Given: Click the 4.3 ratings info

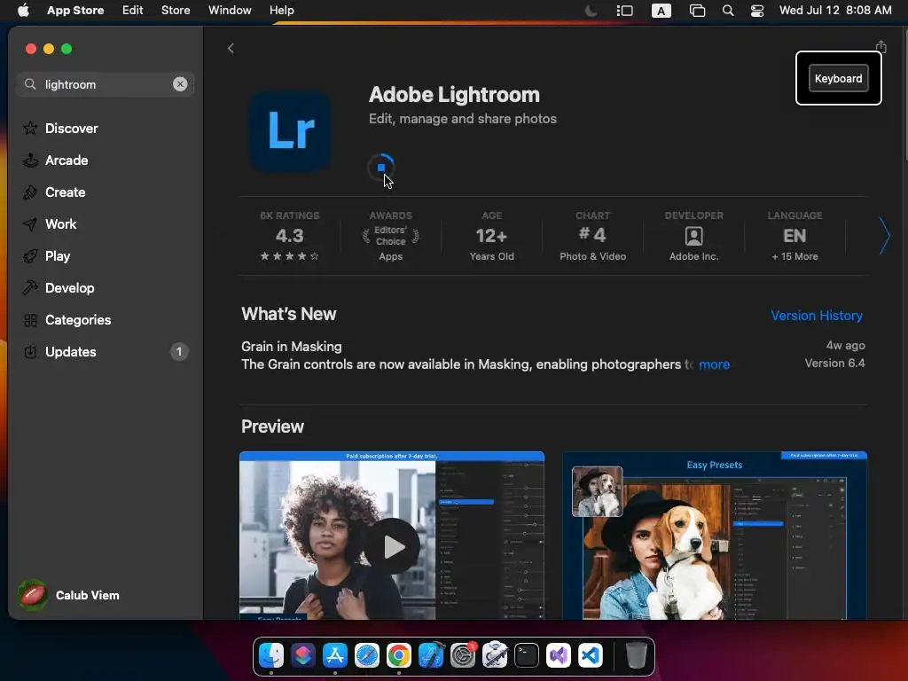Looking at the screenshot, I should (290, 236).
